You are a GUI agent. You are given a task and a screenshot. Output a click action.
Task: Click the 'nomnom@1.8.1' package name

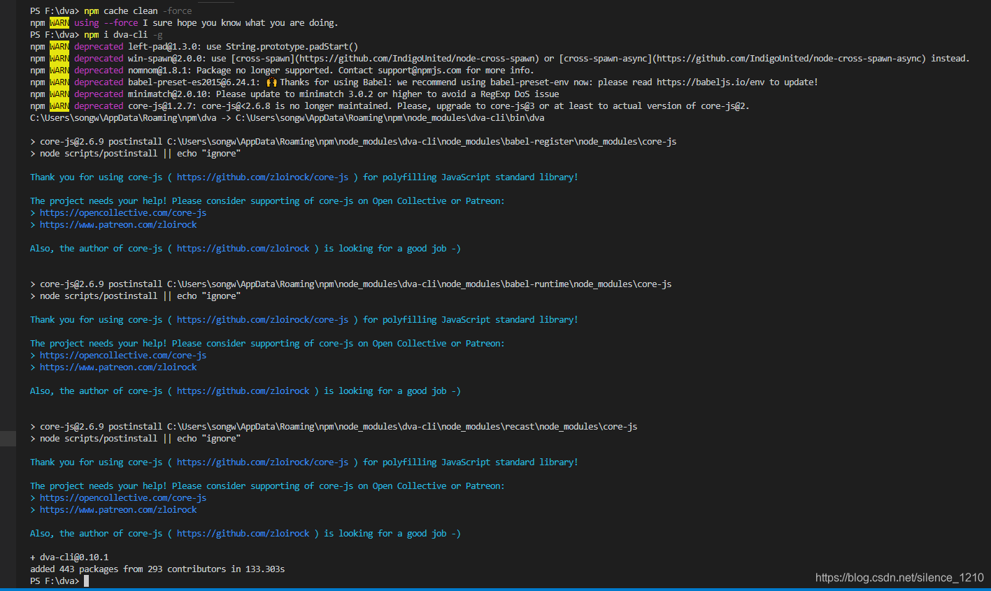pyautogui.click(x=159, y=71)
